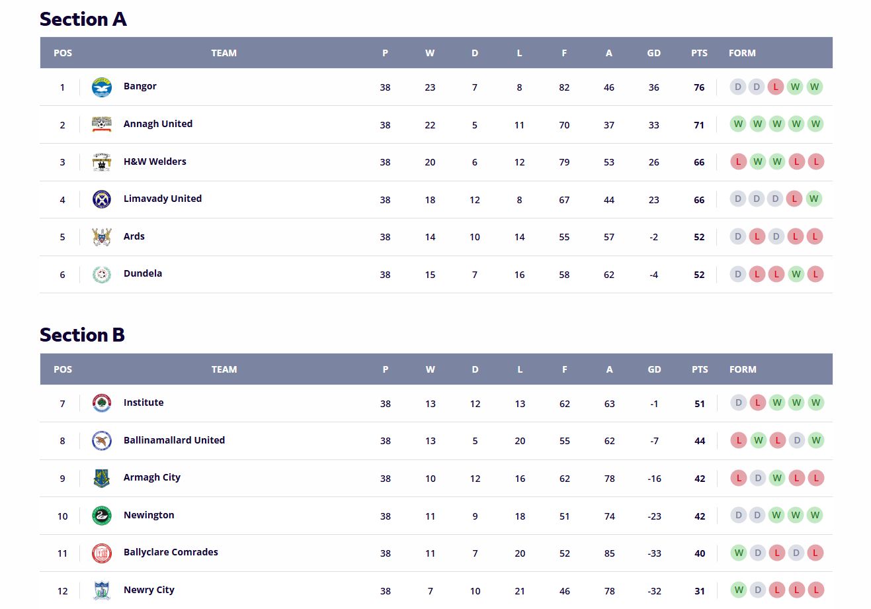Image resolution: width=871 pixels, height=609 pixels.
Task: Click the PTS column header in Section A
Action: 699,53
